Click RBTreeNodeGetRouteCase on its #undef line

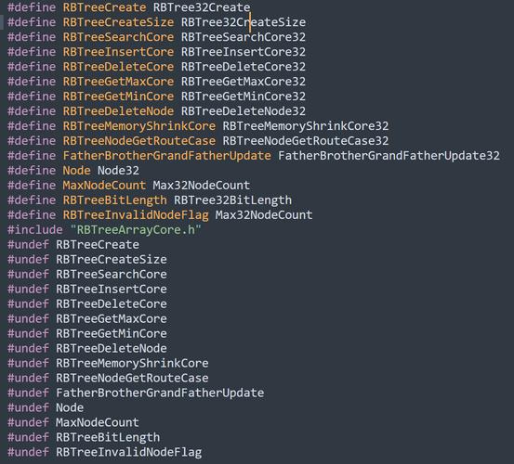point(132,378)
